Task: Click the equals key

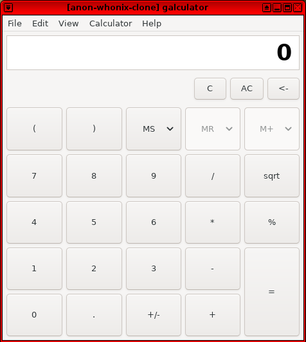Action: tap(272, 292)
